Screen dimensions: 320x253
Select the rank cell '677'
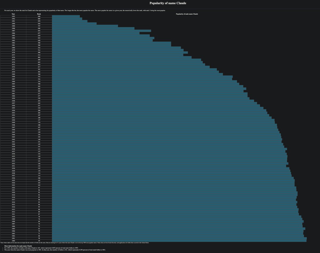coord(39,33)
